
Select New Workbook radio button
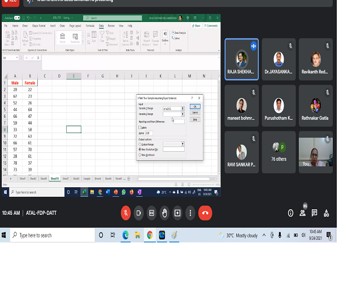click(140, 155)
